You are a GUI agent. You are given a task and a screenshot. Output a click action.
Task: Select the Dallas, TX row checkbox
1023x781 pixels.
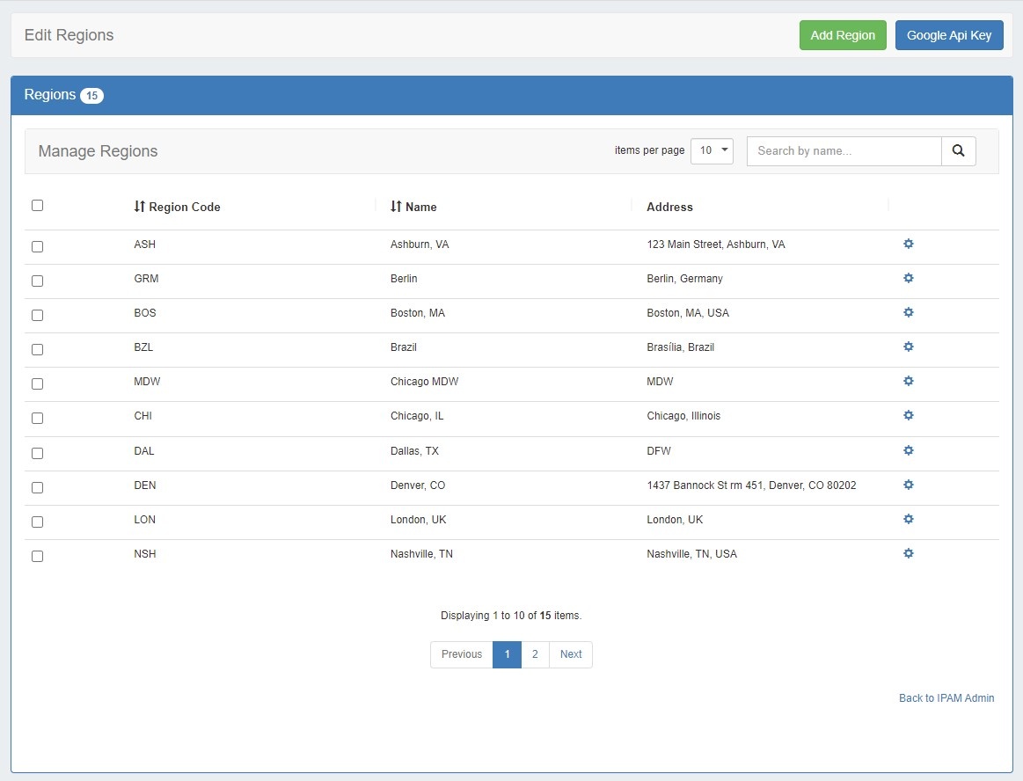pyautogui.click(x=37, y=454)
